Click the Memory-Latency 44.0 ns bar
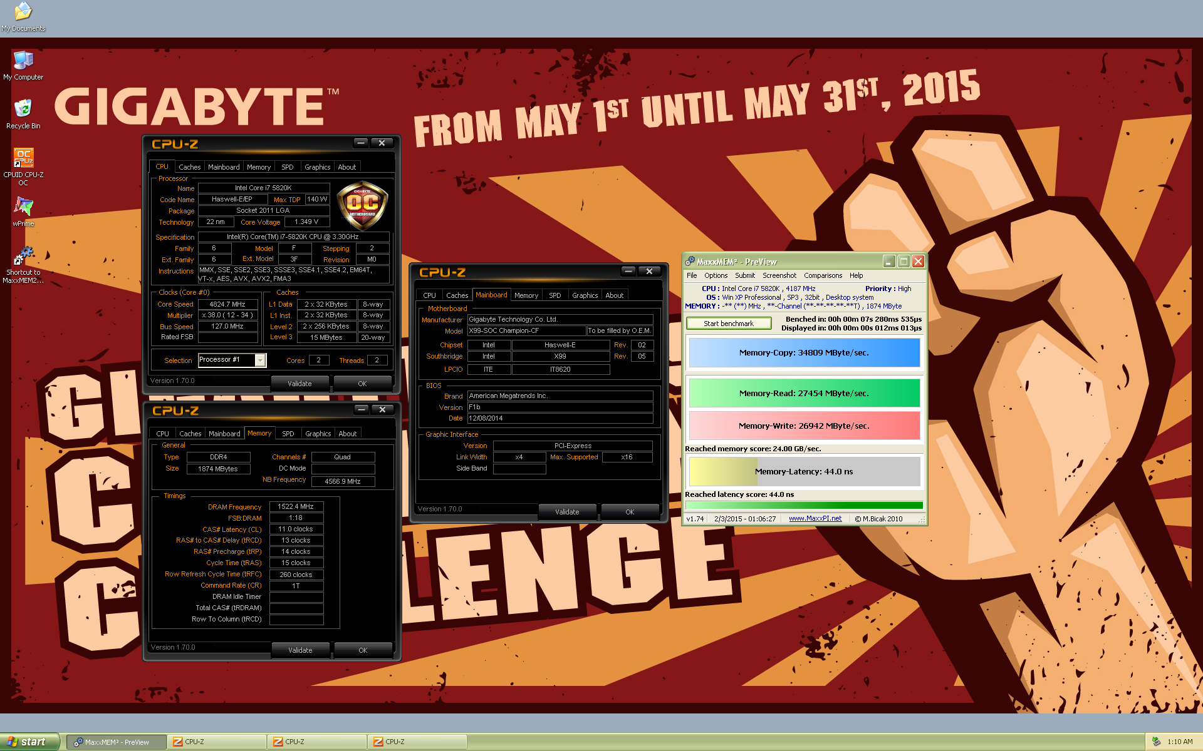This screenshot has width=1203, height=751. 805,471
